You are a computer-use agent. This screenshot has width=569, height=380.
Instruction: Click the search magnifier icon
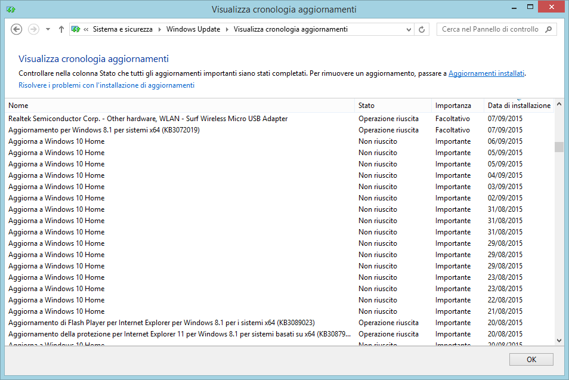548,29
